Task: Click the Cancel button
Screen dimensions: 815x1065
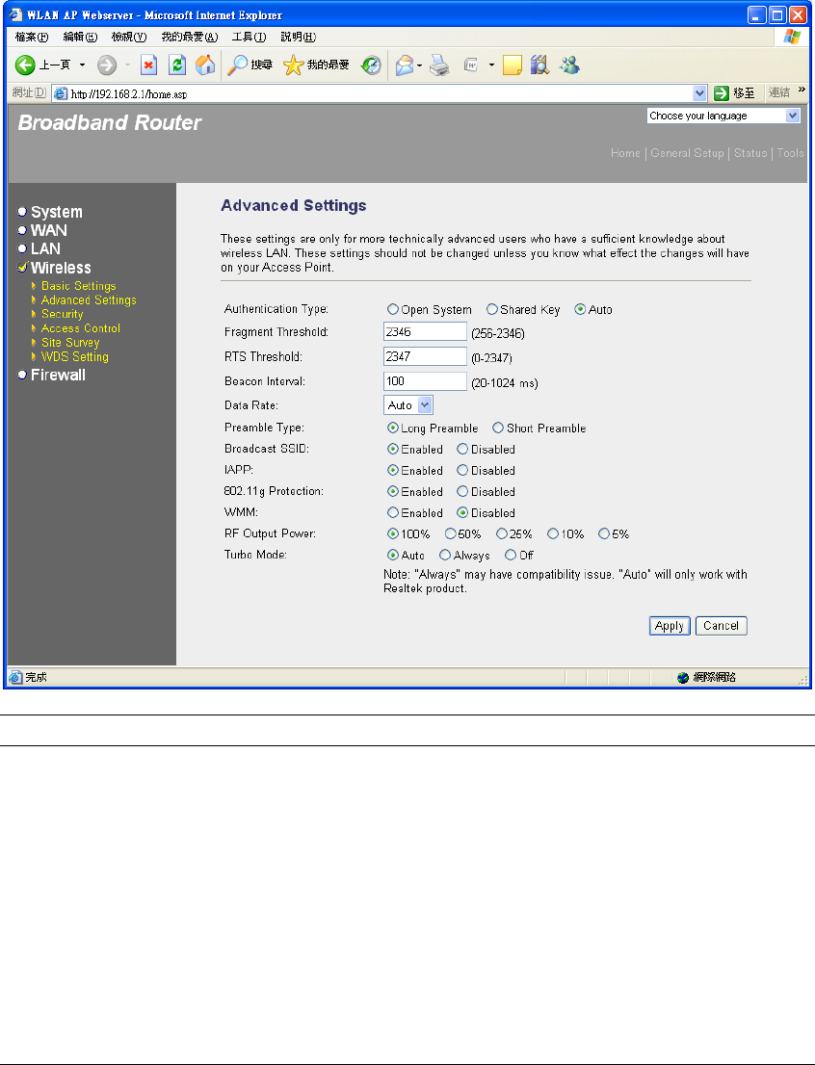Action: [722, 626]
